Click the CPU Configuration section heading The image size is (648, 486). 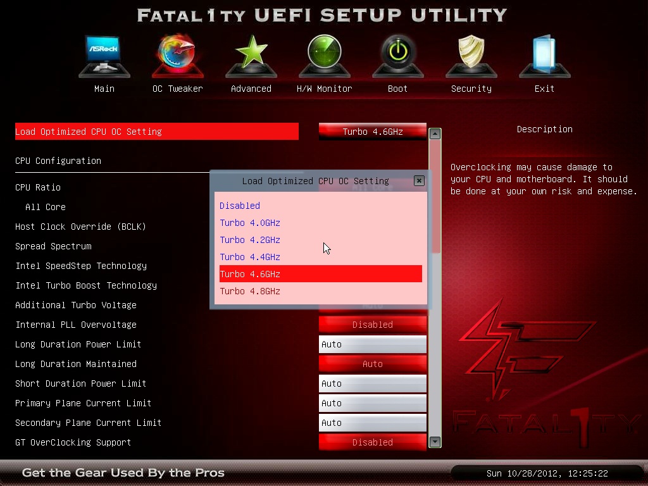(58, 161)
